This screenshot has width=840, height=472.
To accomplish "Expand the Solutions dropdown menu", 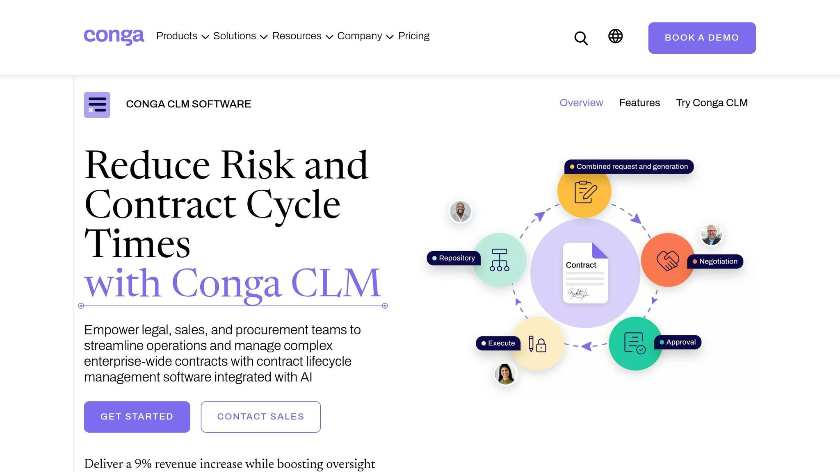I will [x=240, y=36].
